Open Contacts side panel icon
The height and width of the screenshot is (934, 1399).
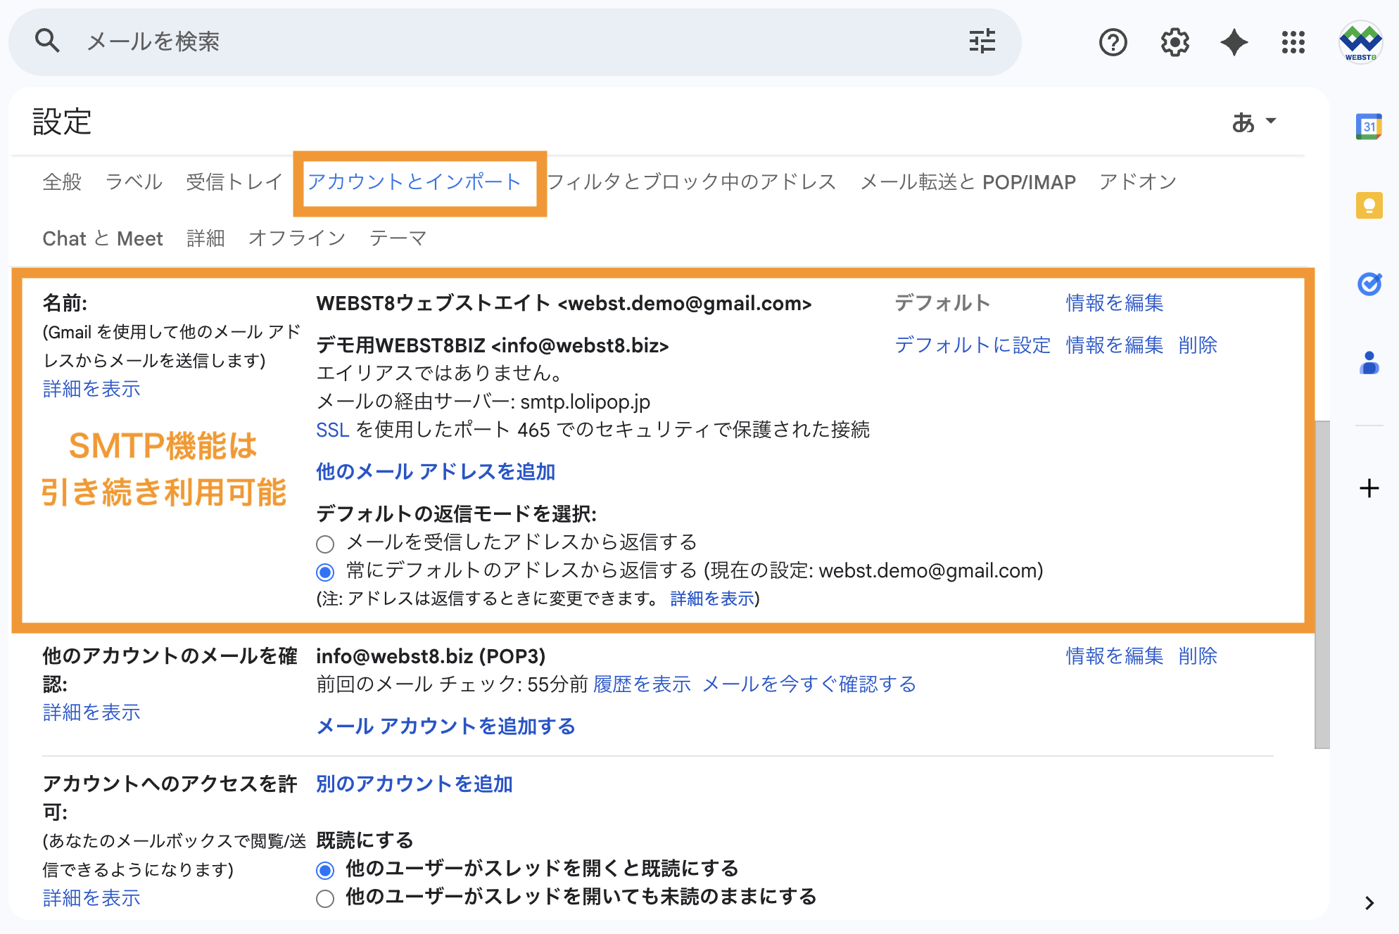(x=1369, y=363)
